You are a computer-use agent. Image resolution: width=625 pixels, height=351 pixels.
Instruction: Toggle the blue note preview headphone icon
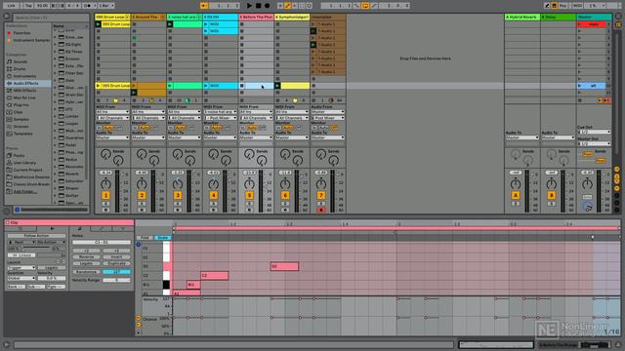click(139, 245)
